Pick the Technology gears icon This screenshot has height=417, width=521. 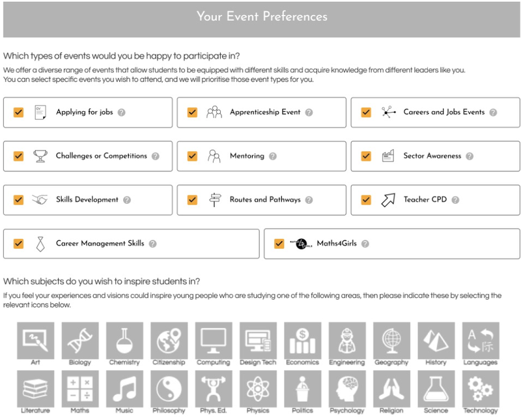[481, 389]
